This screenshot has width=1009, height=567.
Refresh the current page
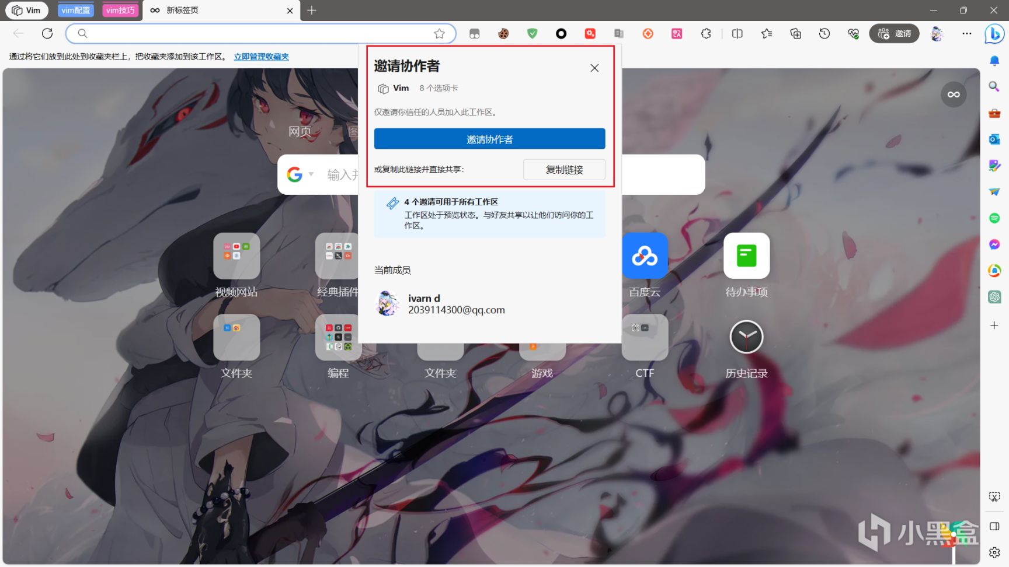click(x=47, y=34)
